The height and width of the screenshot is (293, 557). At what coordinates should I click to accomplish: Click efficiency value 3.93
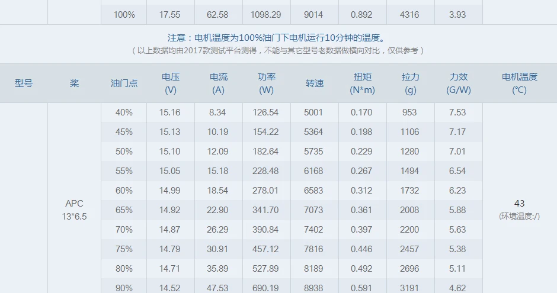point(457,15)
